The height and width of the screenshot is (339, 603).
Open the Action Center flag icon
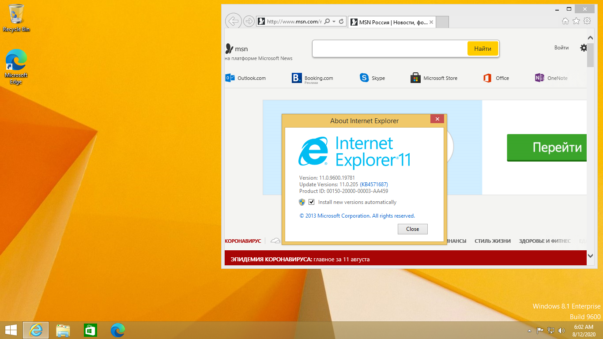(540, 330)
